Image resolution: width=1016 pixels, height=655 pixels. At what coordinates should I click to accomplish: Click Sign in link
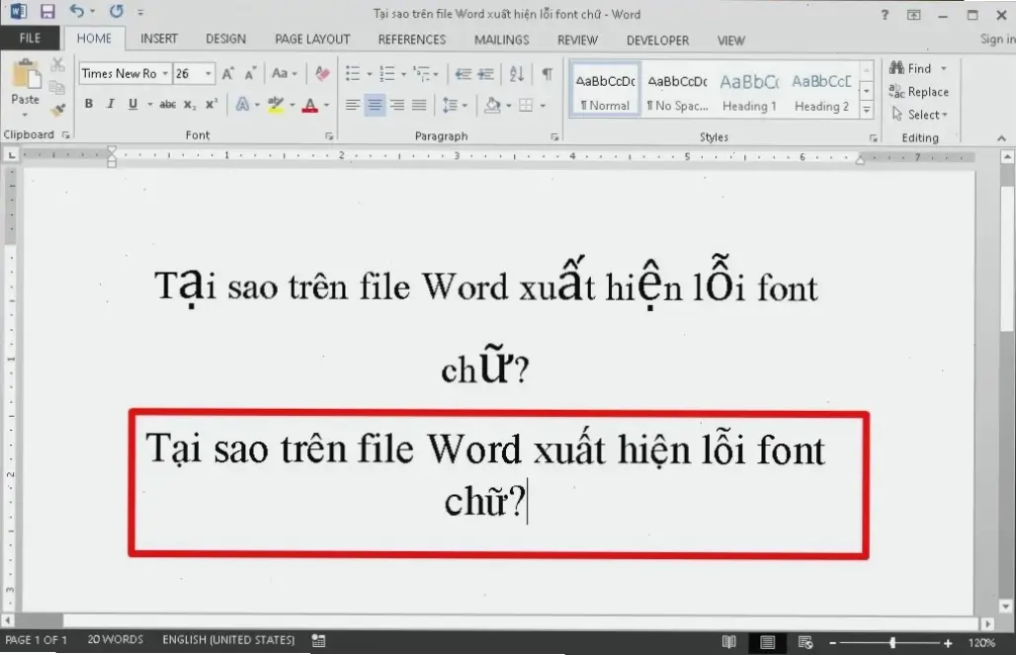(997, 39)
